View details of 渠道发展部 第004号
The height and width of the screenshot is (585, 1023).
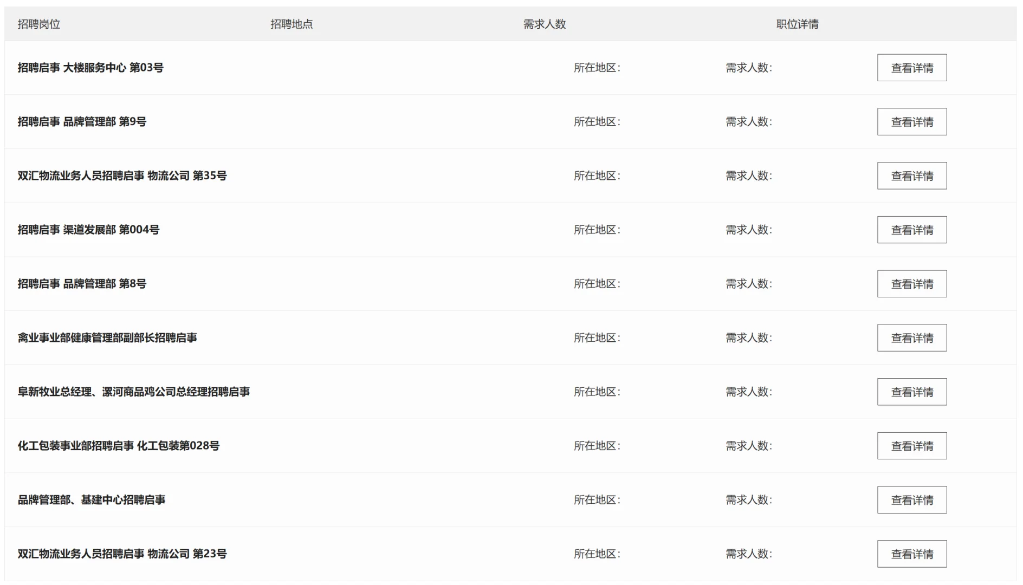click(x=912, y=230)
